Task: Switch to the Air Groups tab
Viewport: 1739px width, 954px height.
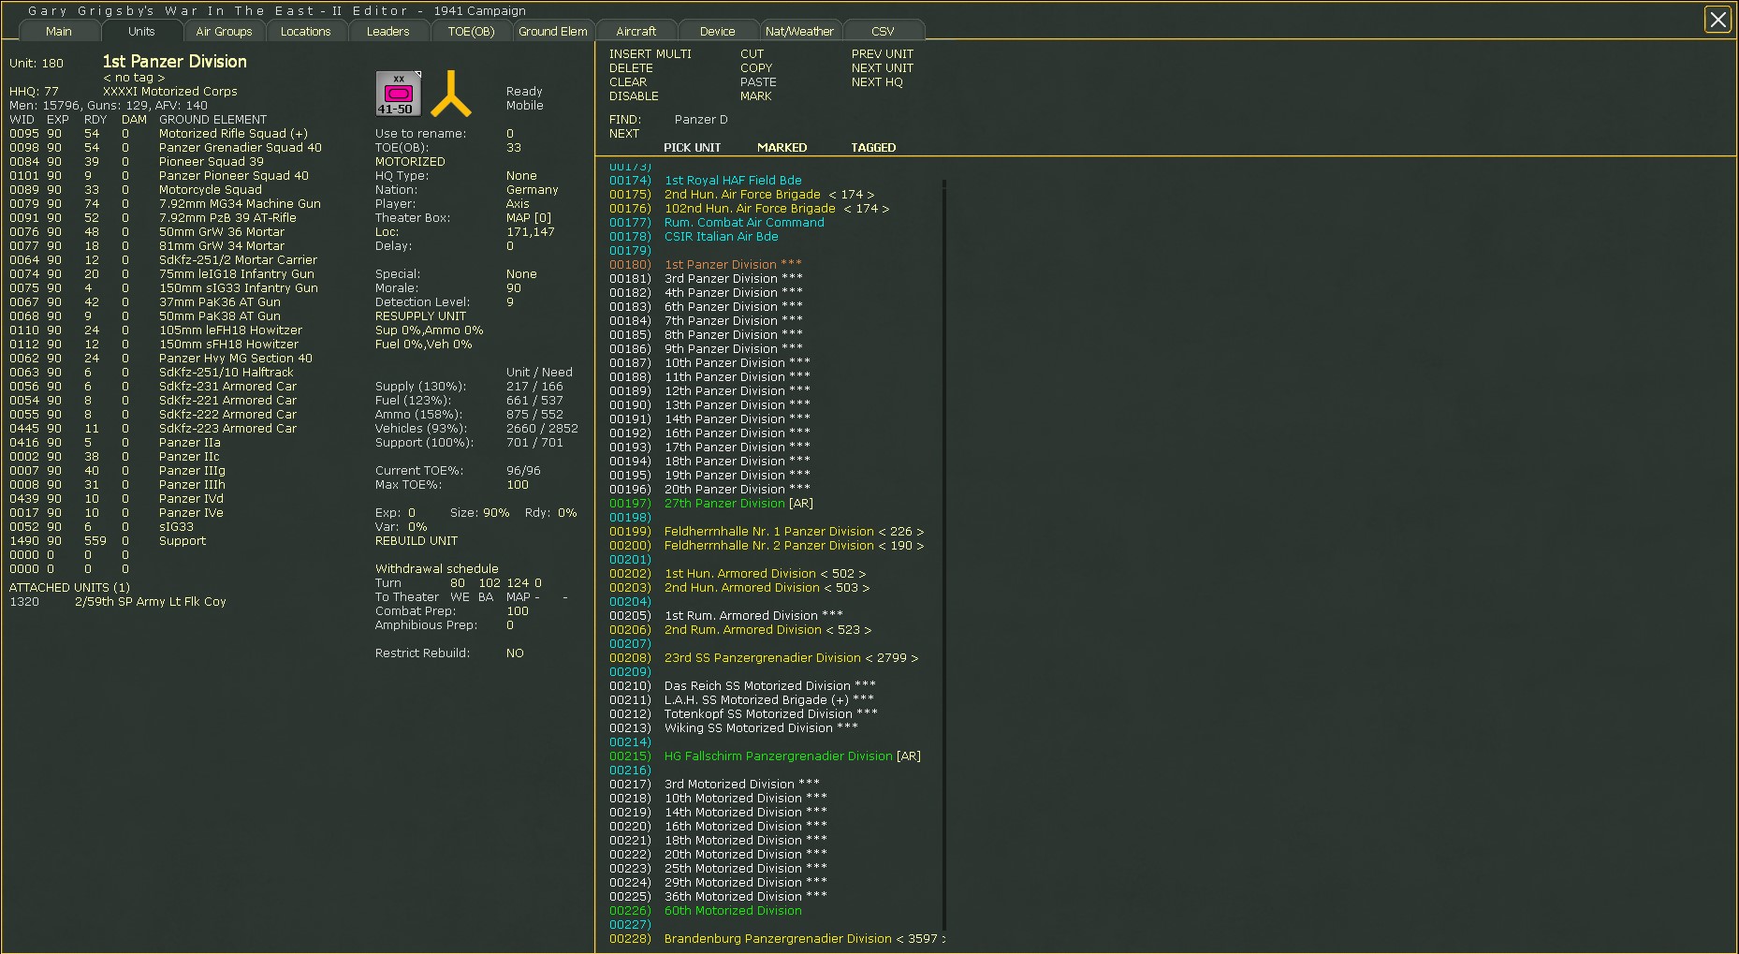Action: (x=224, y=31)
